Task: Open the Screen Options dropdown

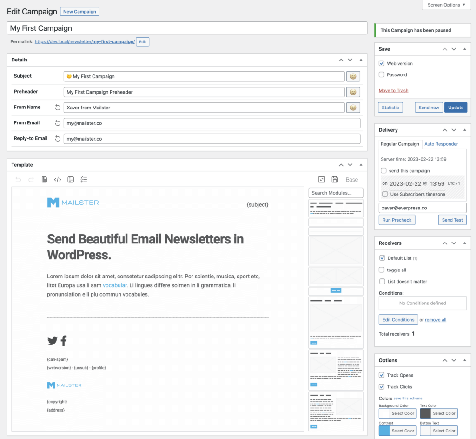Action: [x=446, y=5]
